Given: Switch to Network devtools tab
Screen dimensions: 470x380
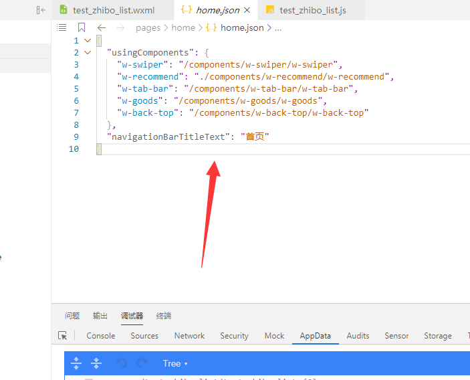Looking at the screenshot, I should 189,336.
